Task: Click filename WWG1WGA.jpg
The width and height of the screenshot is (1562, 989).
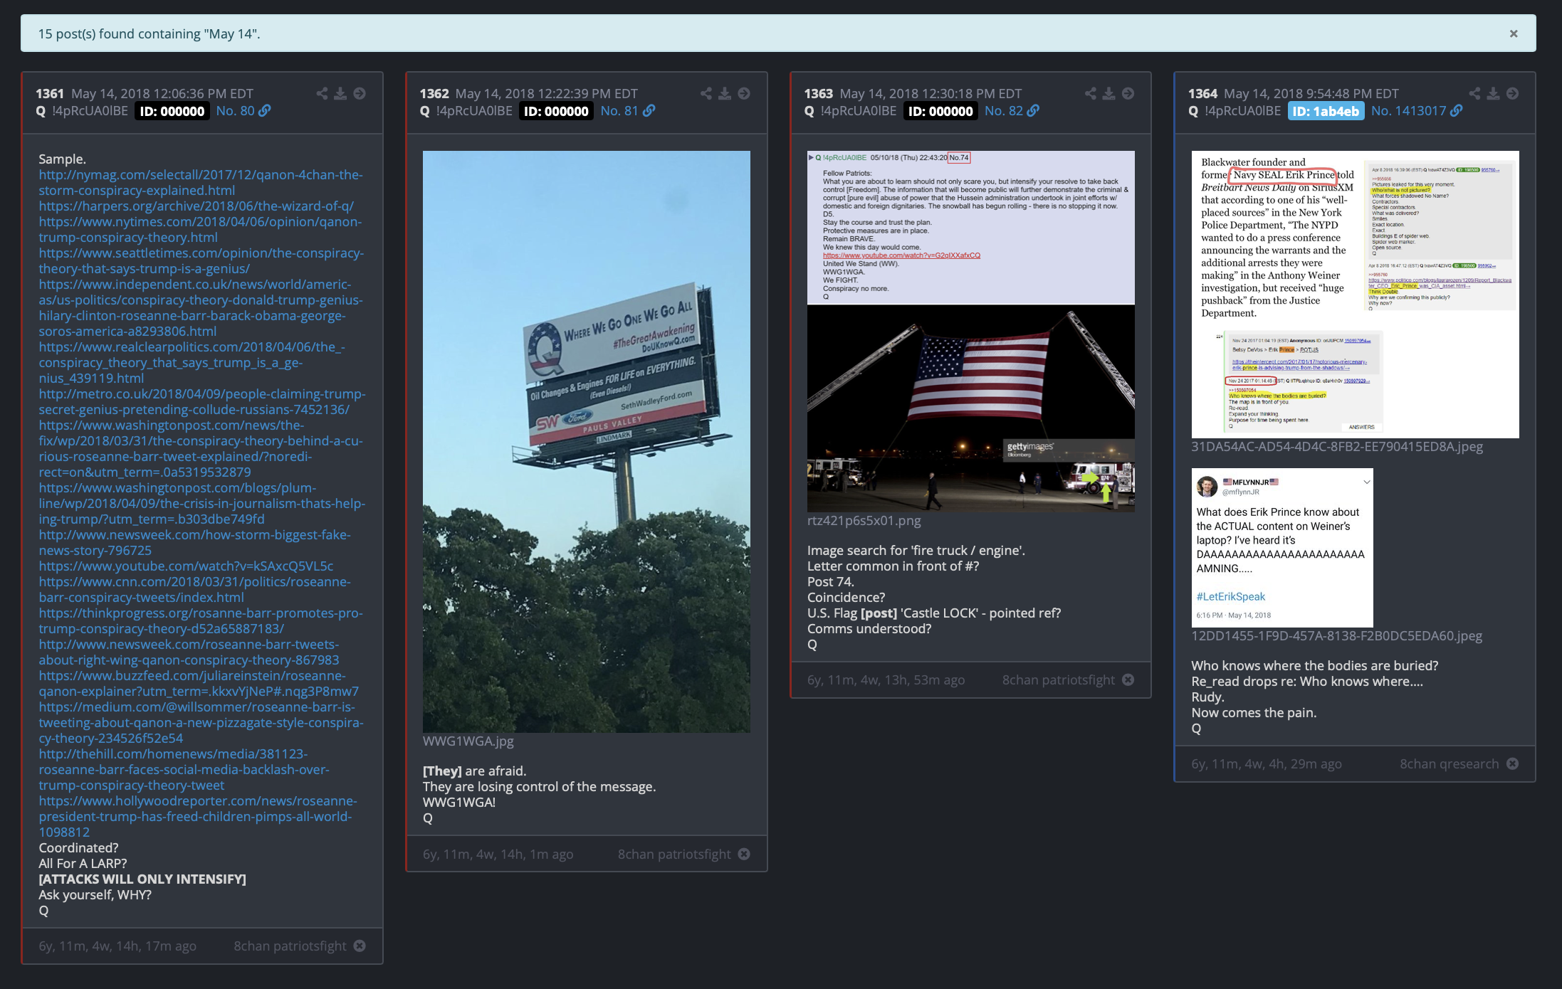Action: tap(468, 741)
